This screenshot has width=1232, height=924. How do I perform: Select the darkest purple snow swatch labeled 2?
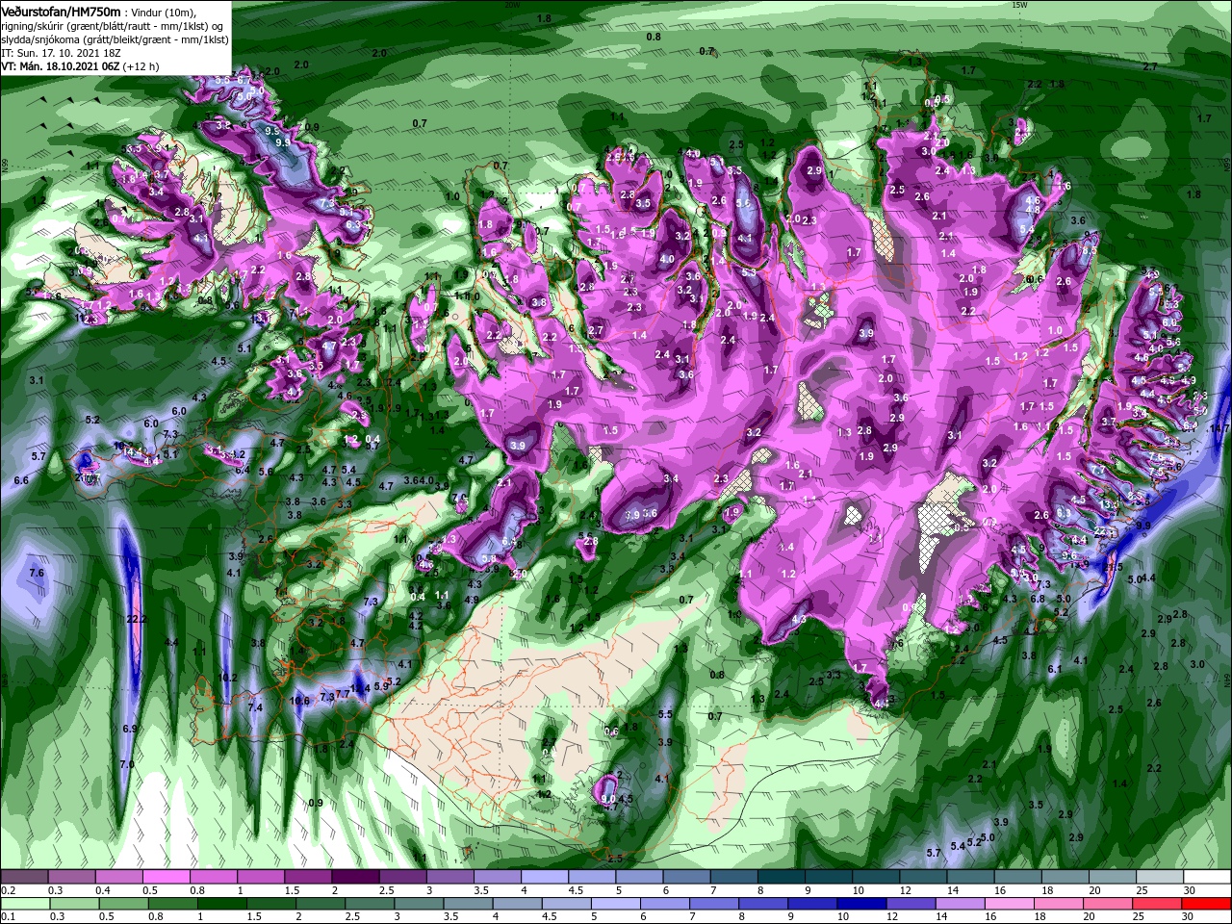[353, 877]
